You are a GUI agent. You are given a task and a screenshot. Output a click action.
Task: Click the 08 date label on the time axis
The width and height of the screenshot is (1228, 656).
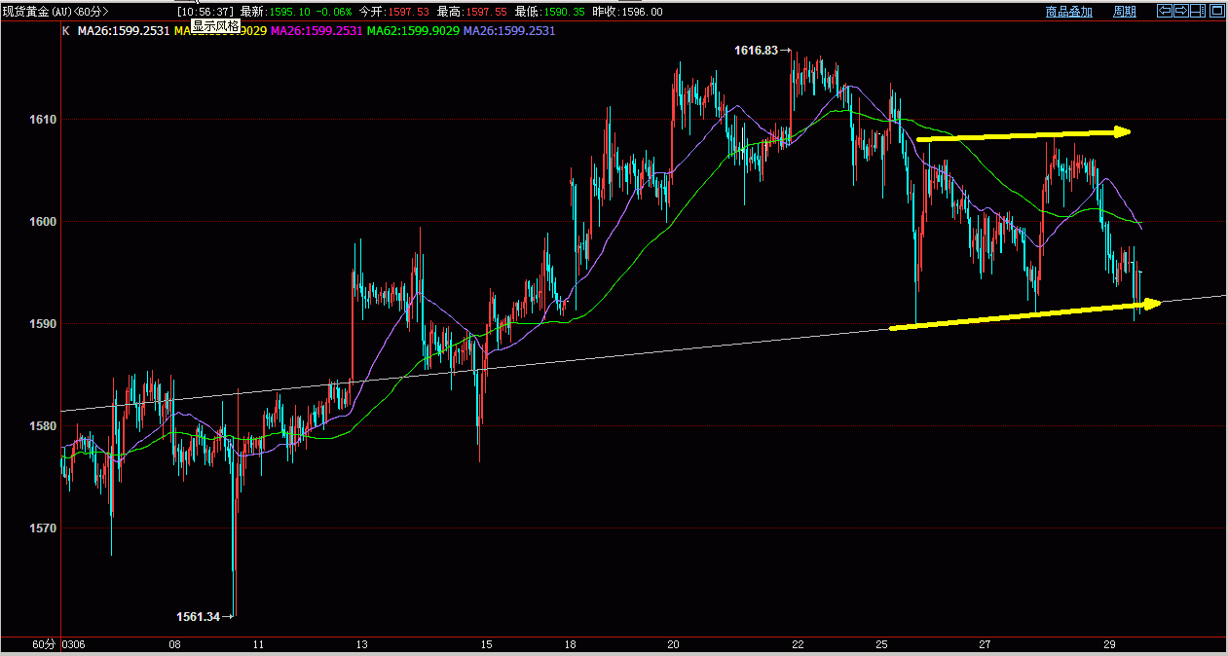pos(175,644)
